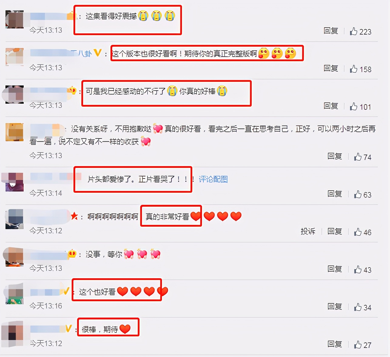
Task: Click avatar of the '没有关系呀' commenter
Action: [15, 132]
